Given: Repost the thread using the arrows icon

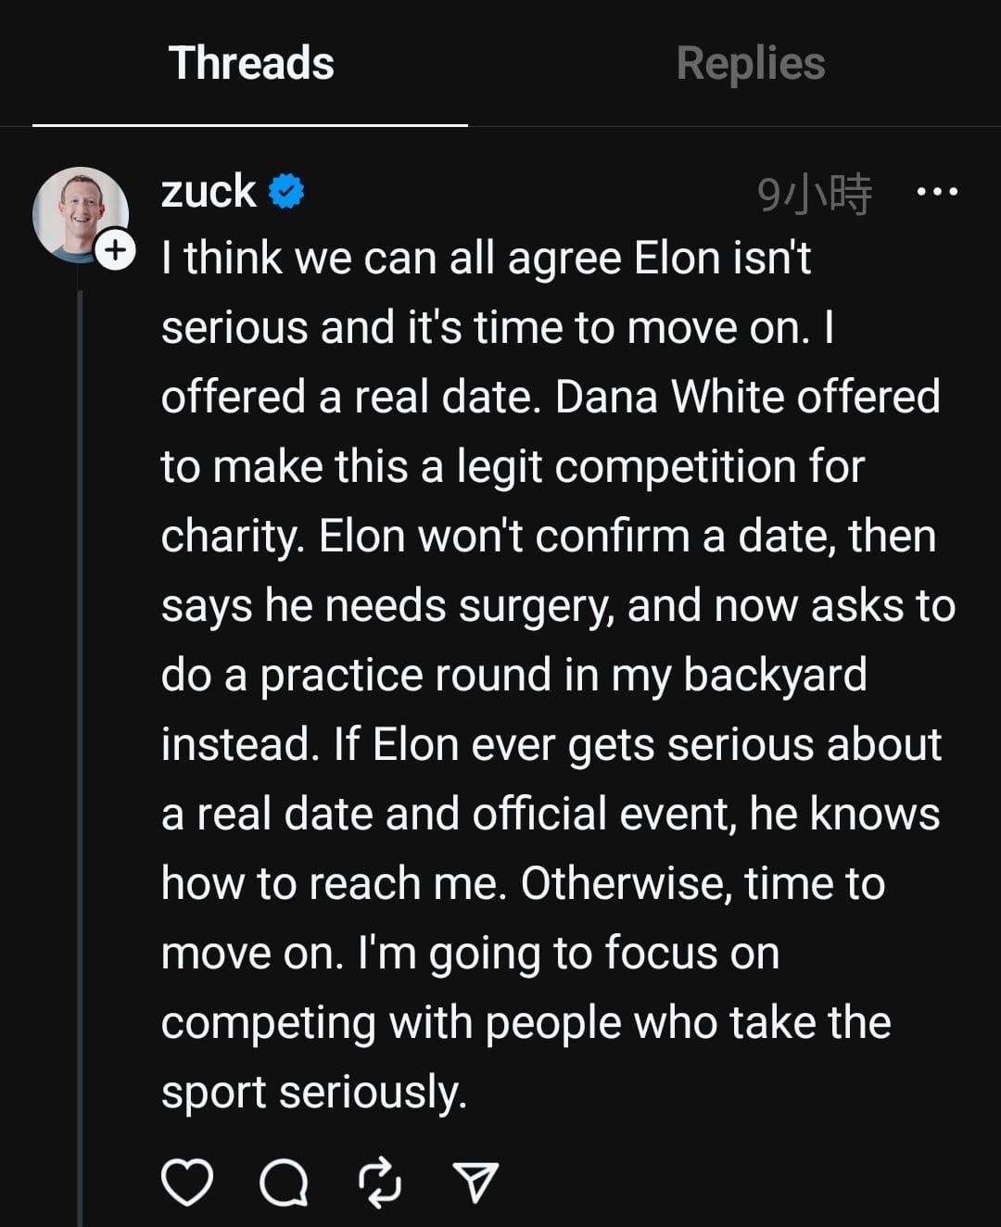Looking at the screenshot, I should (x=380, y=1183).
